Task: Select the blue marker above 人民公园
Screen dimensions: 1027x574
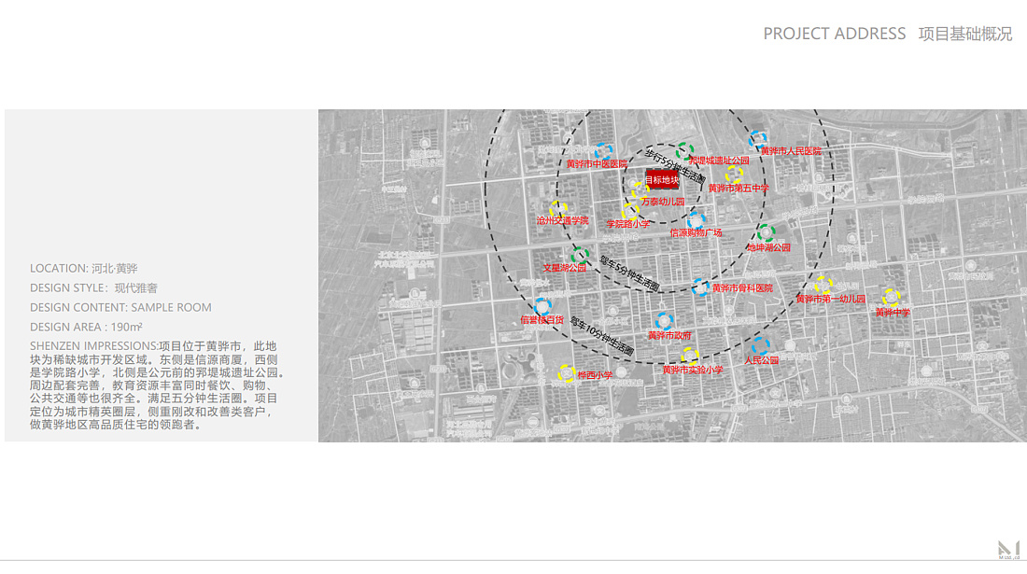Action: pyautogui.click(x=761, y=345)
